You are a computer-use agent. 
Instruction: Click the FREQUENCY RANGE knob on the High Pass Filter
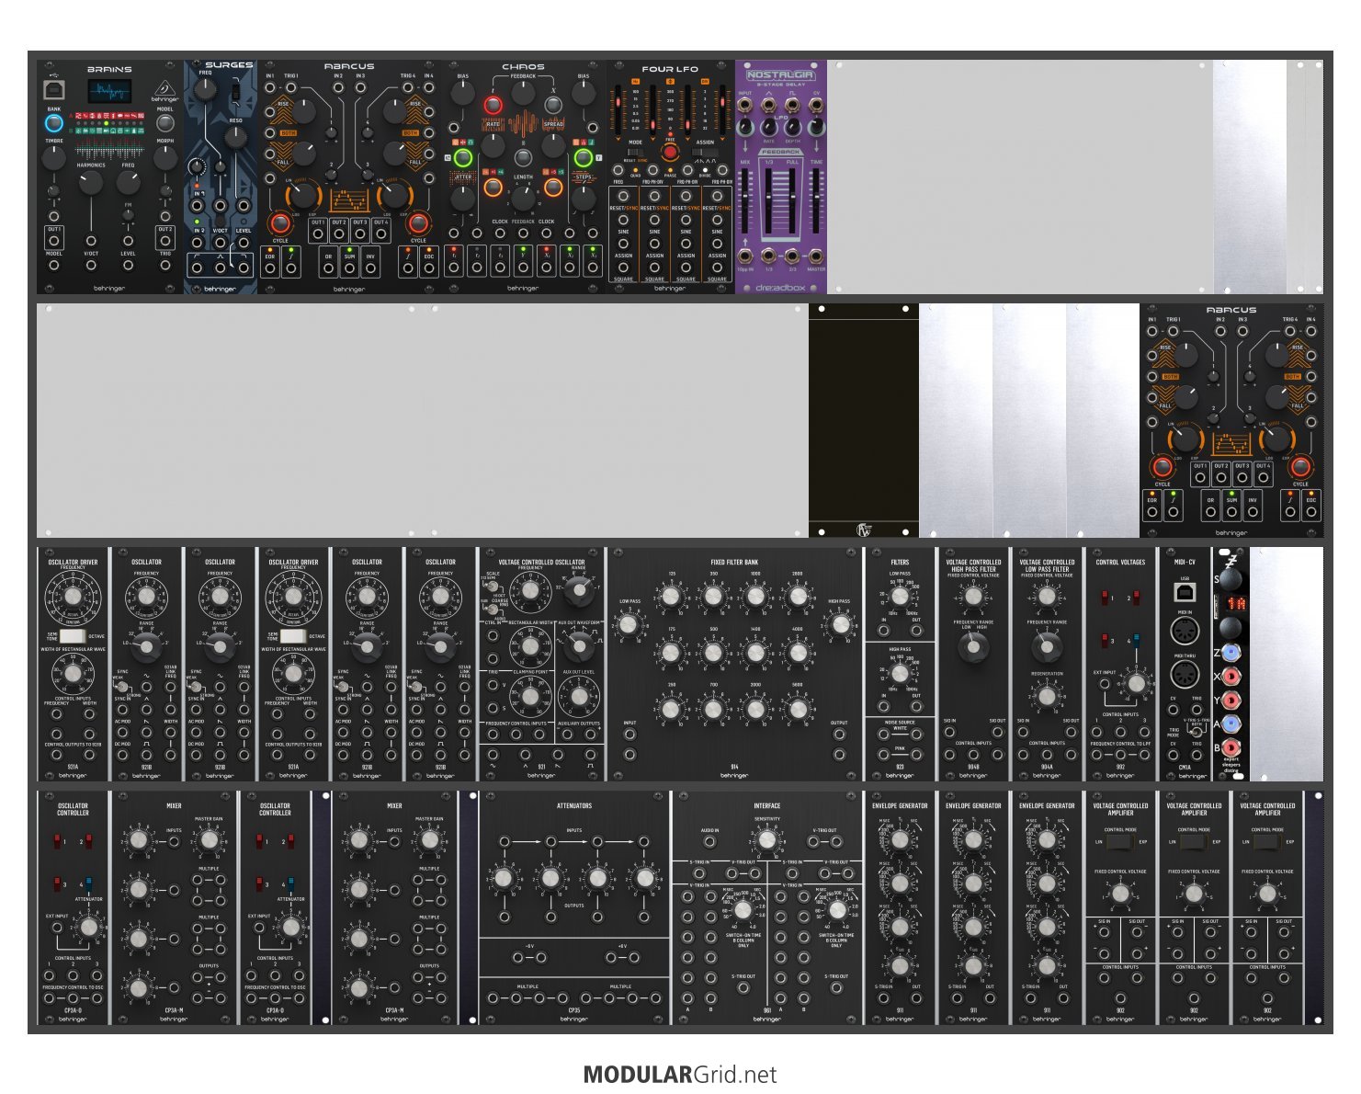pyautogui.click(x=973, y=648)
